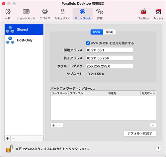Open the ショートカット keyboard icon tab
The image size is (166, 157).
coord(26,14)
